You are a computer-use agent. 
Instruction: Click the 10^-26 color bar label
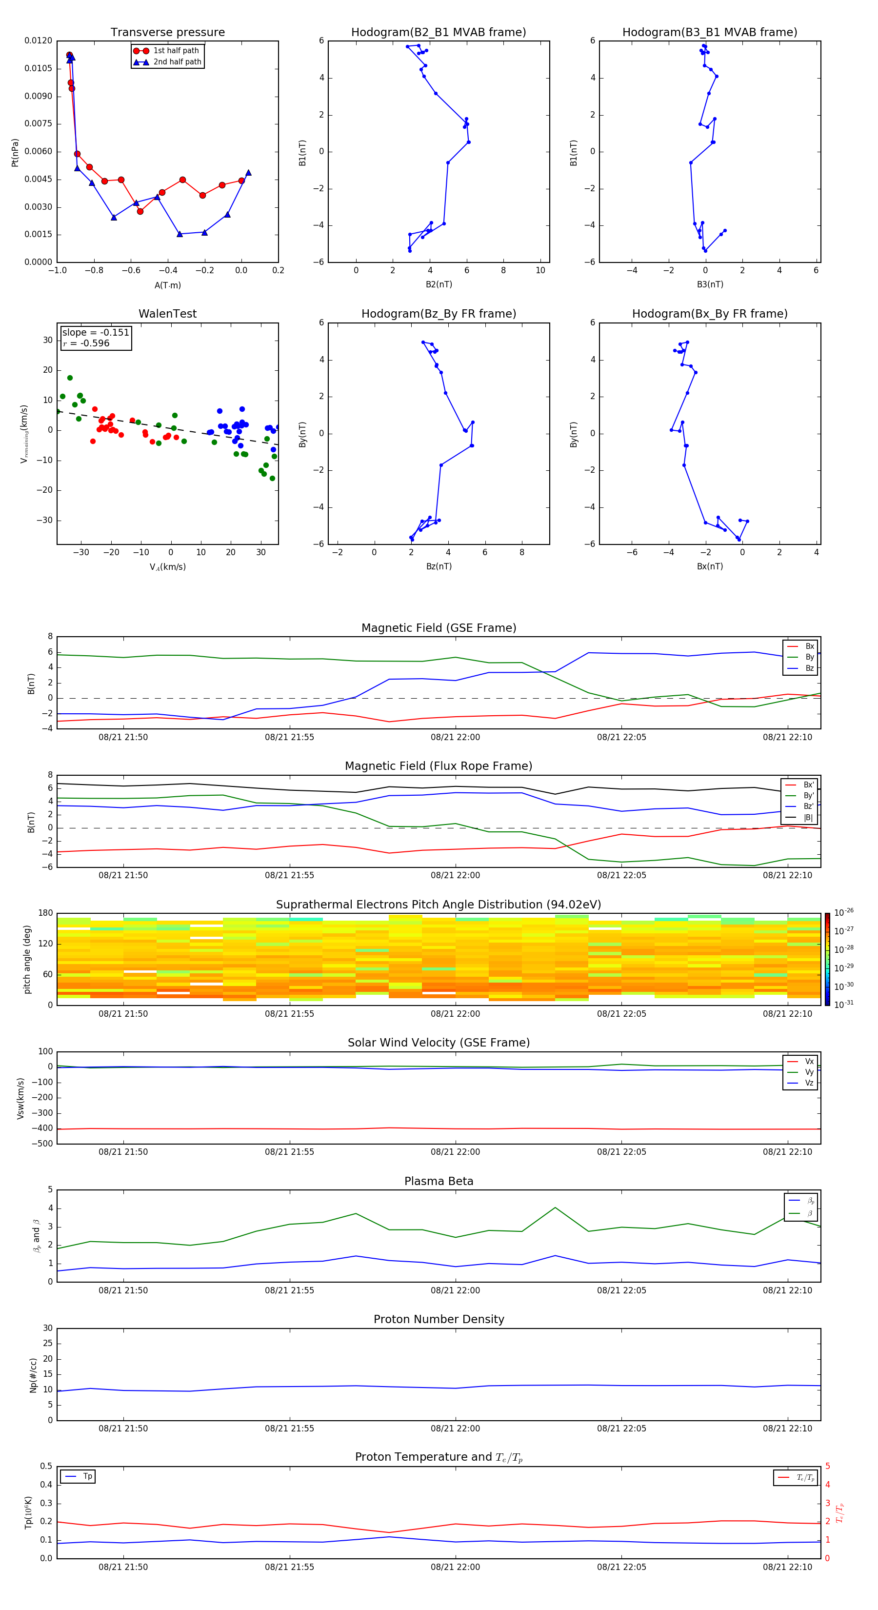(x=844, y=912)
